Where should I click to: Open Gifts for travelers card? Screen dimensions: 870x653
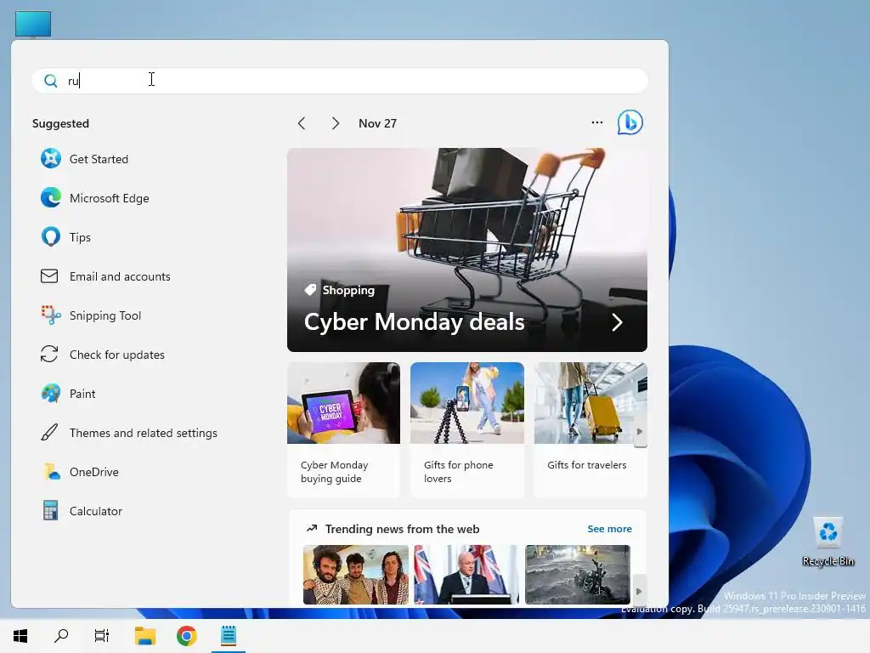590,429
